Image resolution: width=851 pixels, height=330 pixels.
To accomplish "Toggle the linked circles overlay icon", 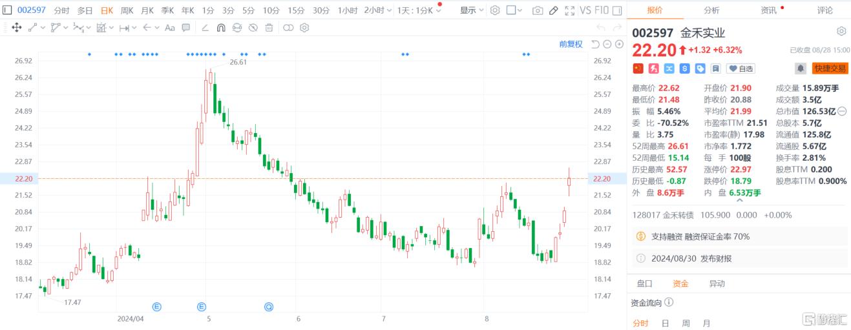I will (288, 28).
